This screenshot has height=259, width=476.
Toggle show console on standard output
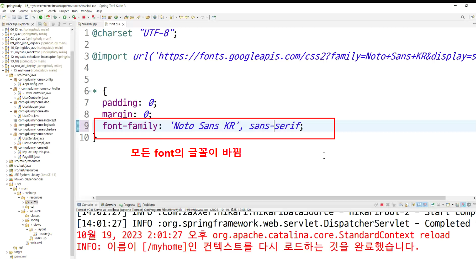(419, 204)
